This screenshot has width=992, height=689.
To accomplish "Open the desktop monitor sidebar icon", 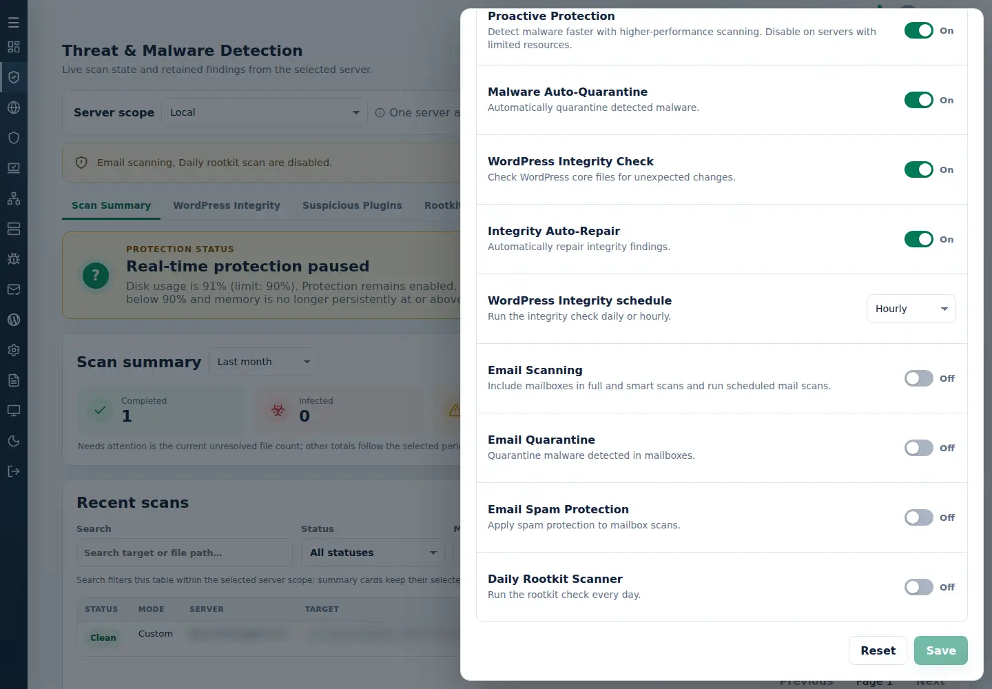I will coord(14,411).
